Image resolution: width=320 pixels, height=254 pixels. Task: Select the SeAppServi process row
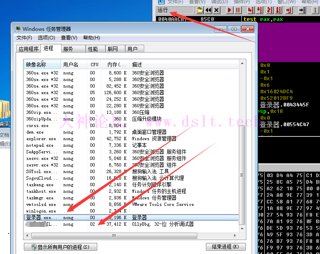tap(131, 152)
